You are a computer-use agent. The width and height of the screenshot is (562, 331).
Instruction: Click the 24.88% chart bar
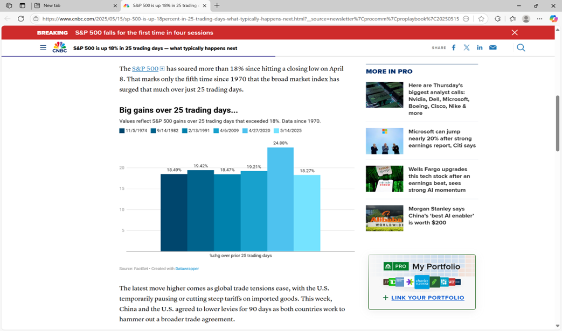coord(280,199)
